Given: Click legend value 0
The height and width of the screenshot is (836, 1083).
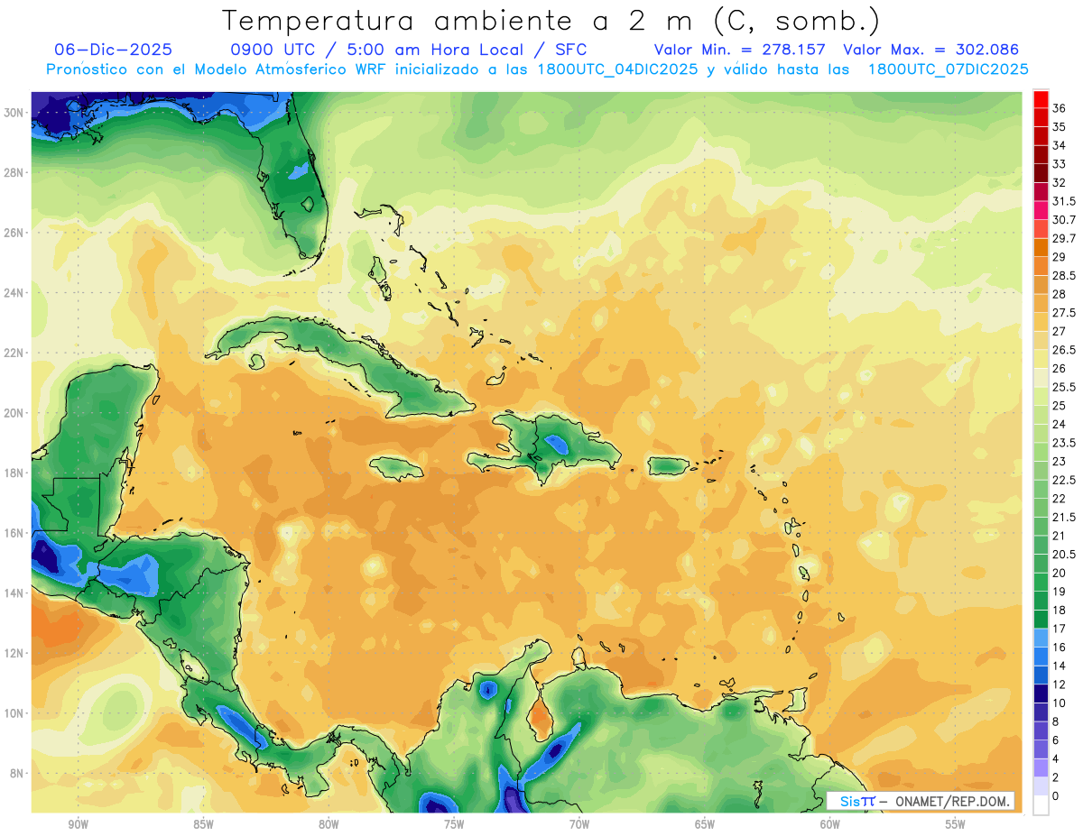Looking at the screenshot, I should [1056, 796].
